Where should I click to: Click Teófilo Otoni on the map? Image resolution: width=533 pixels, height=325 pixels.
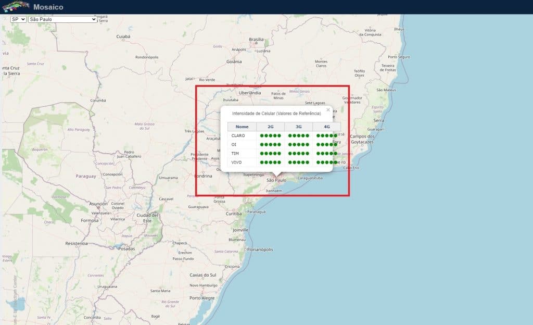[x=359, y=73]
